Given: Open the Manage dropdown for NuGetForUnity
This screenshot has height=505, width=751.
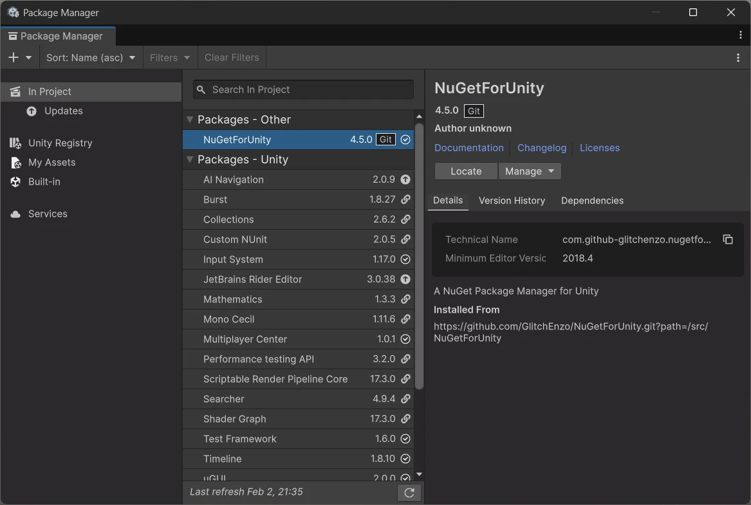Looking at the screenshot, I should coord(530,171).
